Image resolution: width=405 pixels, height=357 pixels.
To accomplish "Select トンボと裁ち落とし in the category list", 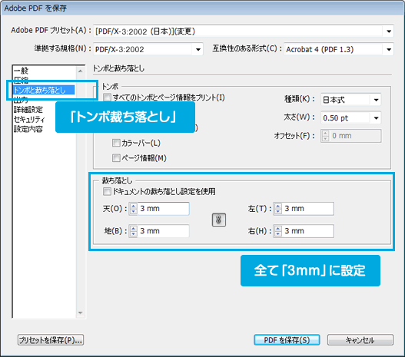I will pyautogui.click(x=44, y=90).
